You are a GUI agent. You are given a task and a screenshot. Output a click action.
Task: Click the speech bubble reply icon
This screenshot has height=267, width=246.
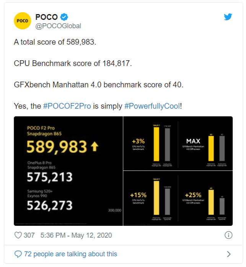[18, 254]
